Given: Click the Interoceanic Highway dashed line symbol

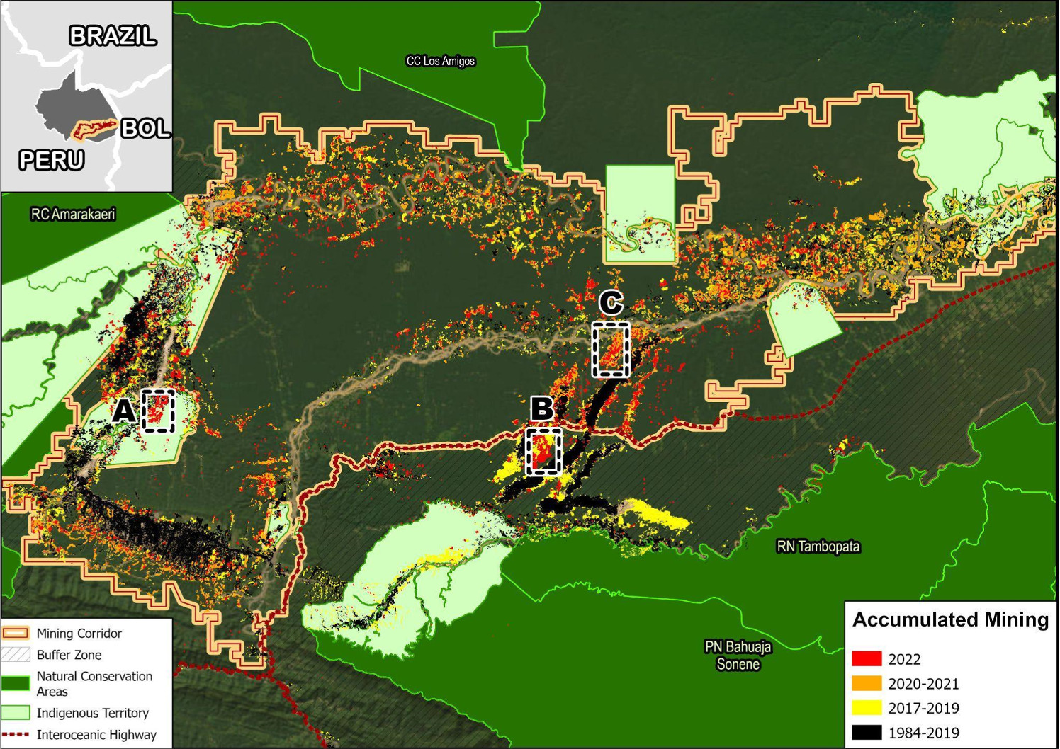Looking at the screenshot, I should [x=16, y=735].
